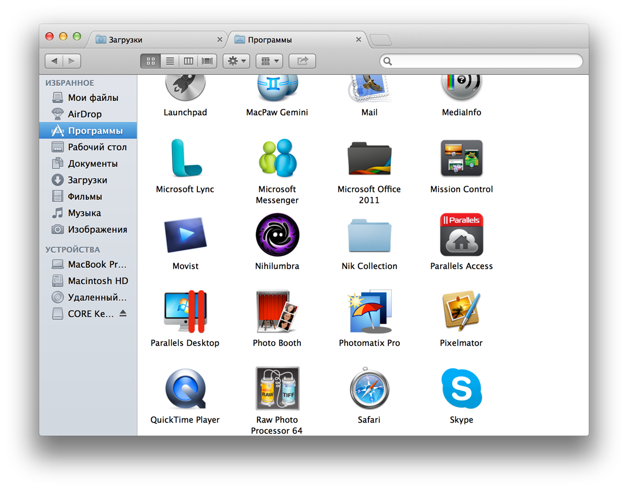Image resolution: width=628 pixels, height=490 pixels.
Task: Select the Movist player icon
Action: [185, 235]
